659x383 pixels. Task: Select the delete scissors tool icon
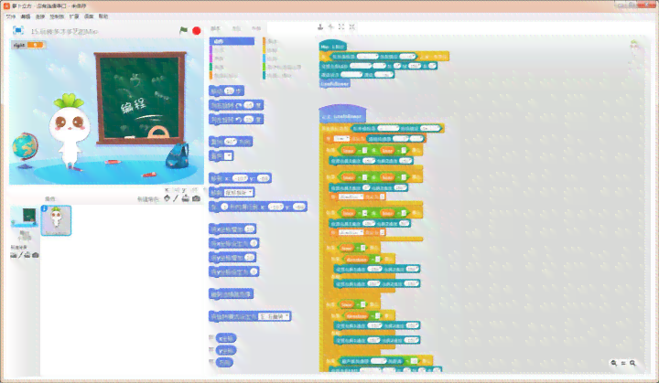tap(330, 27)
